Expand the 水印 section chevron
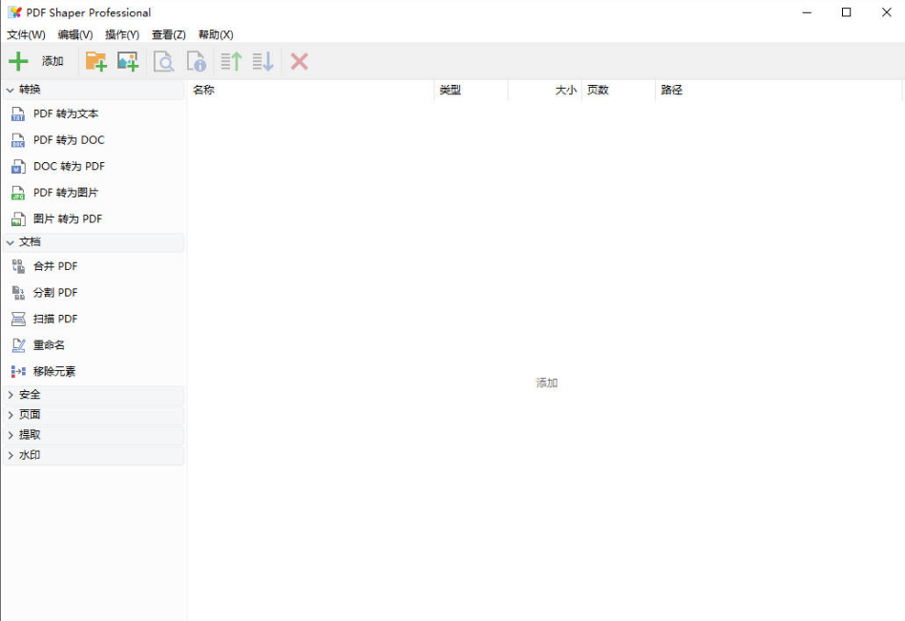This screenshot has width=905, height=621. (10, 456)
